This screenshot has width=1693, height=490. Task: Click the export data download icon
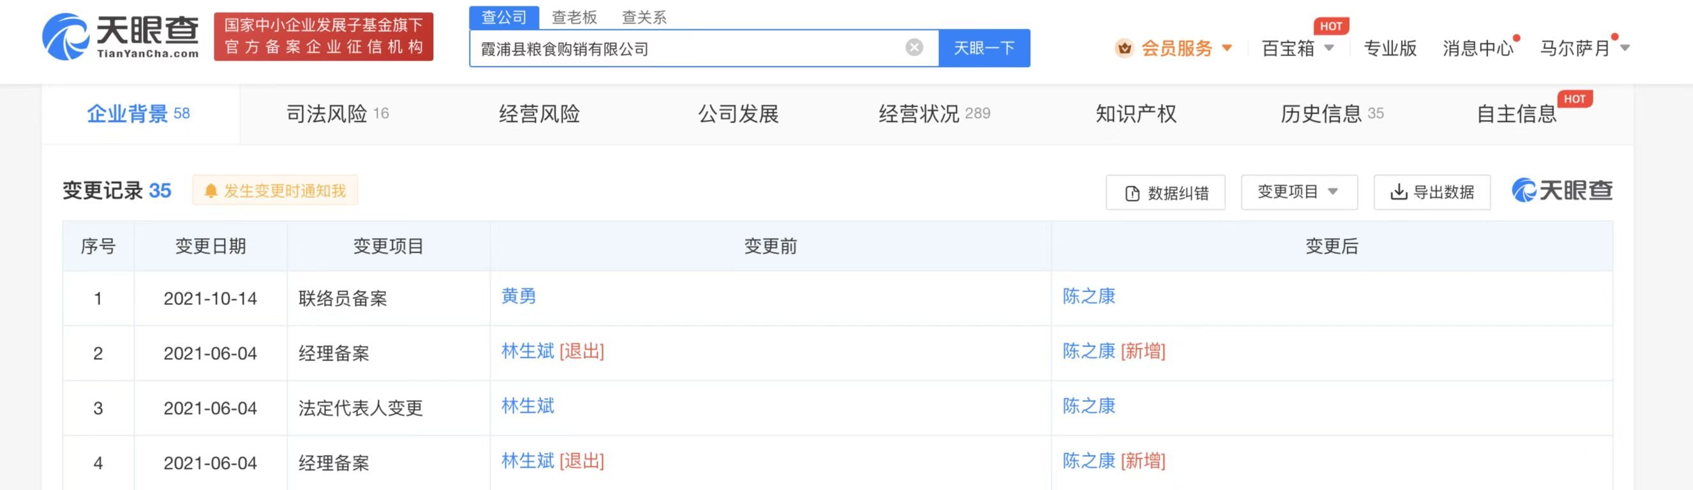click(1398, 192)
